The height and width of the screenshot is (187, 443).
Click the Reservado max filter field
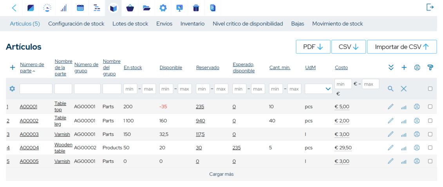[x=221, y=89]
